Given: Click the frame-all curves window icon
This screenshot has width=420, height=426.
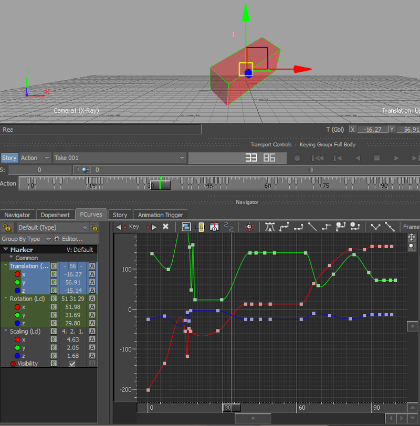Looking at the screenshot, I should point(186,227).
